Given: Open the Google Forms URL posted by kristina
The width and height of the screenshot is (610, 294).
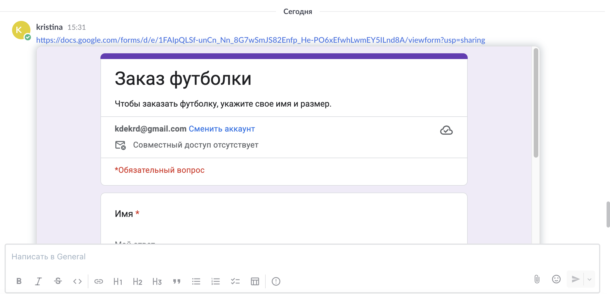Looking at the screenshot, I should (x=261, y=40).
